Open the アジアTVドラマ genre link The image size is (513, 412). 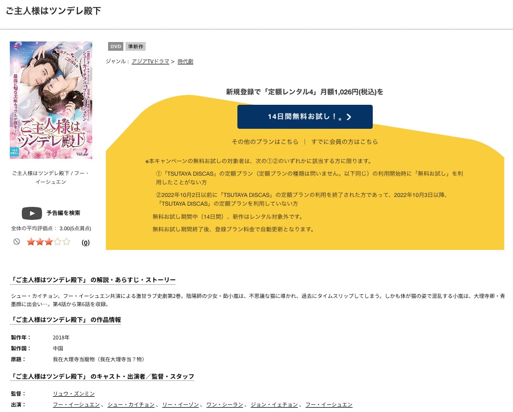151,62
